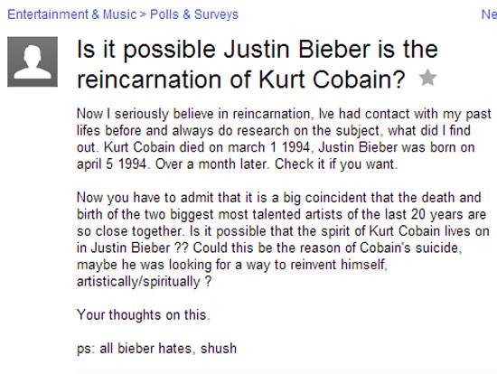Click the question title about Justin Bieber
Screen dimensions: 497x374
click(x=258, y=64)
